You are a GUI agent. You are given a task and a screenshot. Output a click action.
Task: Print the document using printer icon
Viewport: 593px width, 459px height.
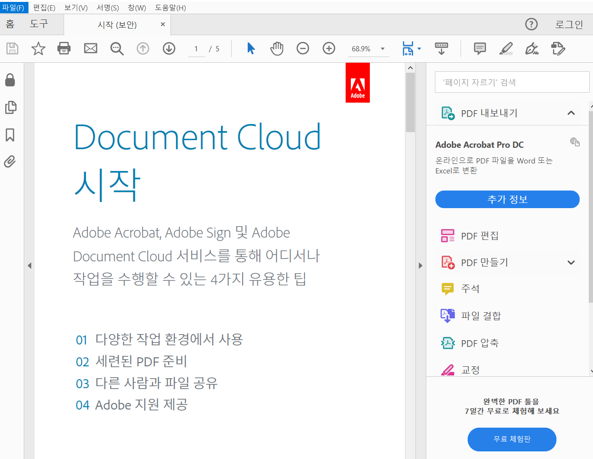64,48
